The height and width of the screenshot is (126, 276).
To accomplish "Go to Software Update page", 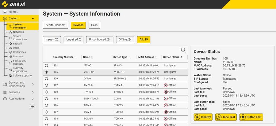I will (22, 75).
